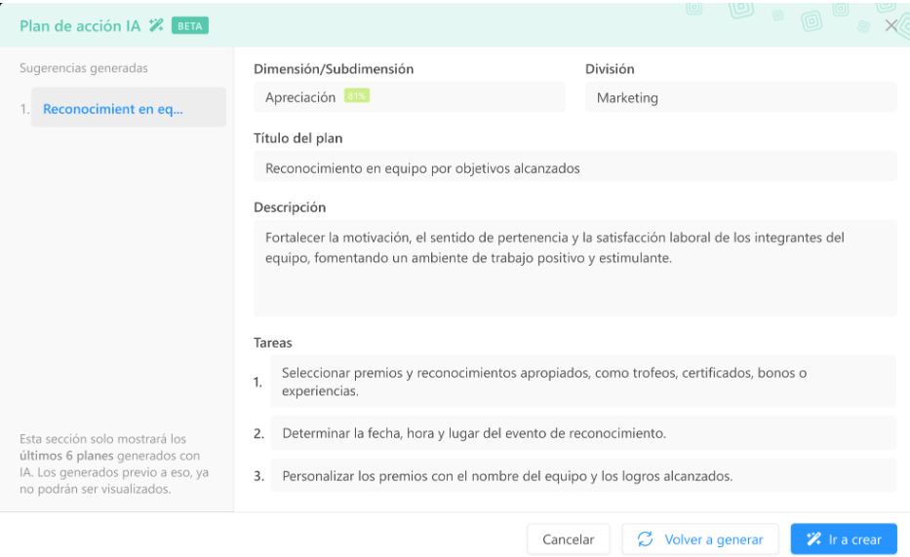Click the Marketing división field
910x557 pixels.
click(740, 97)
